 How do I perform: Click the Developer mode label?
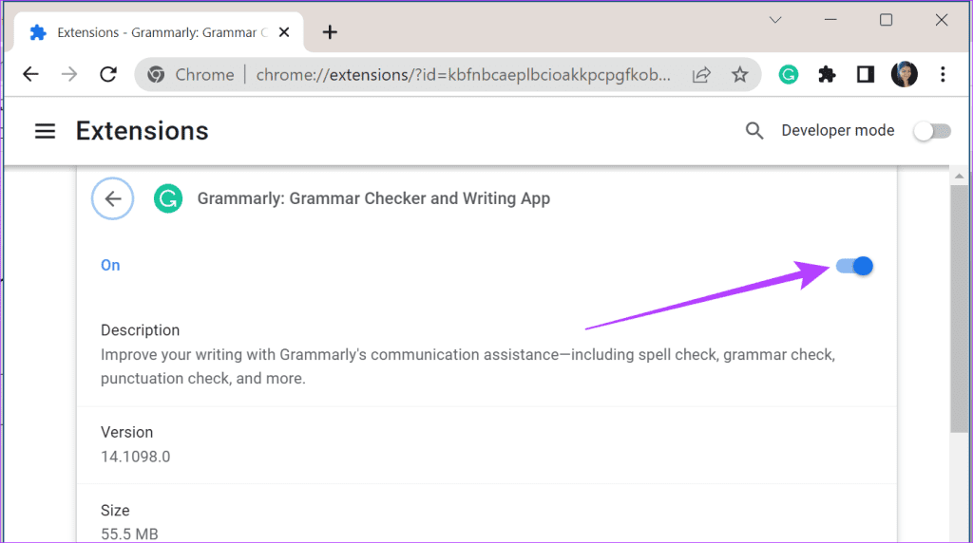tap(838, 131)
